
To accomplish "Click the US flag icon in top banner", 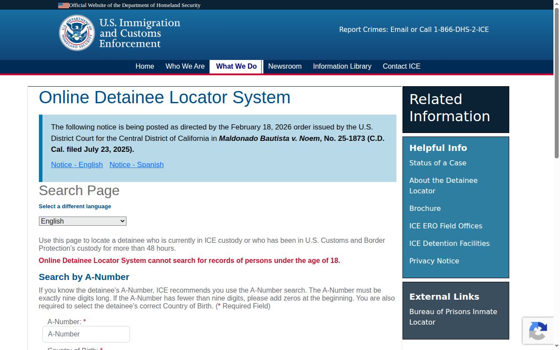I will point(63,5).
